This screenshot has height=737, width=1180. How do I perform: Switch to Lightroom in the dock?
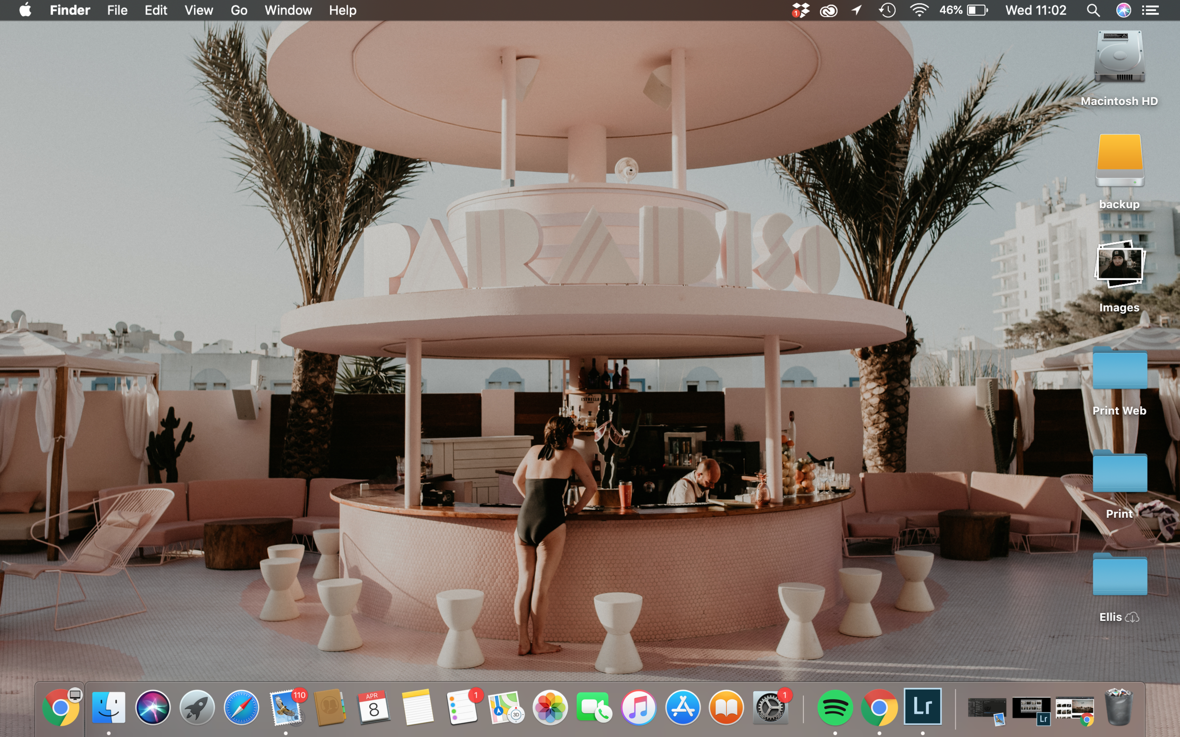922,707
